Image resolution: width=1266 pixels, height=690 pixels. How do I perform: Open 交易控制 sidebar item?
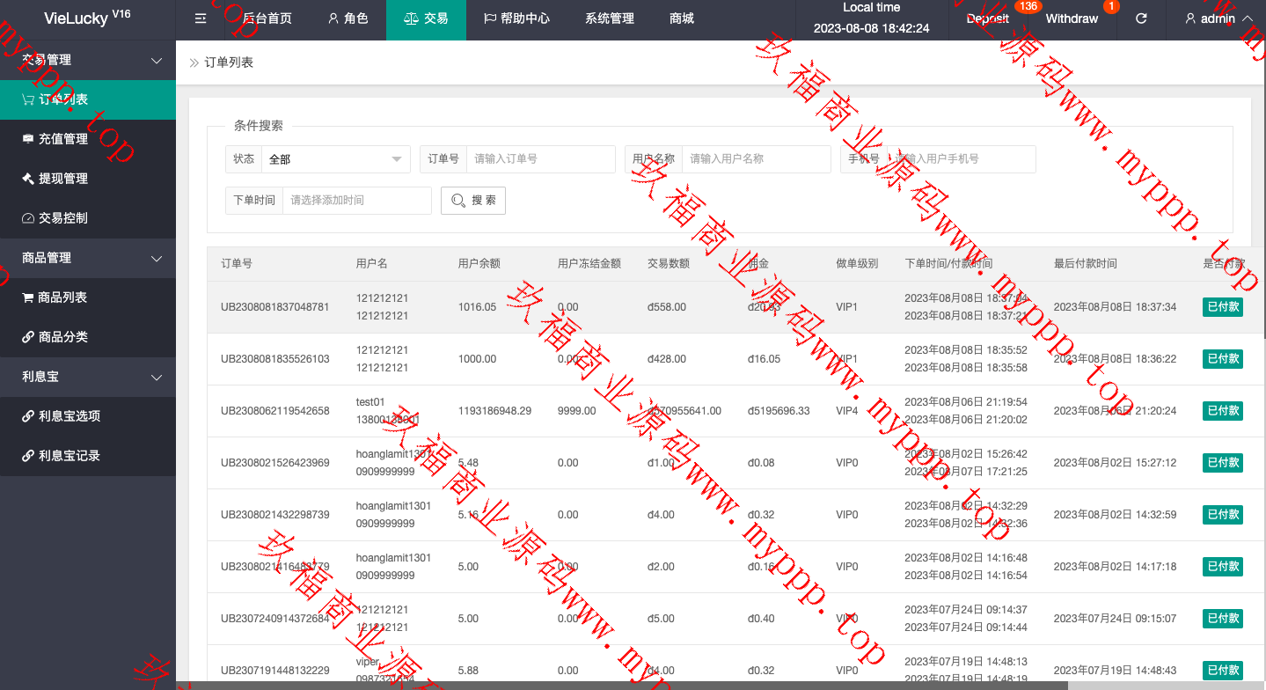88,218
